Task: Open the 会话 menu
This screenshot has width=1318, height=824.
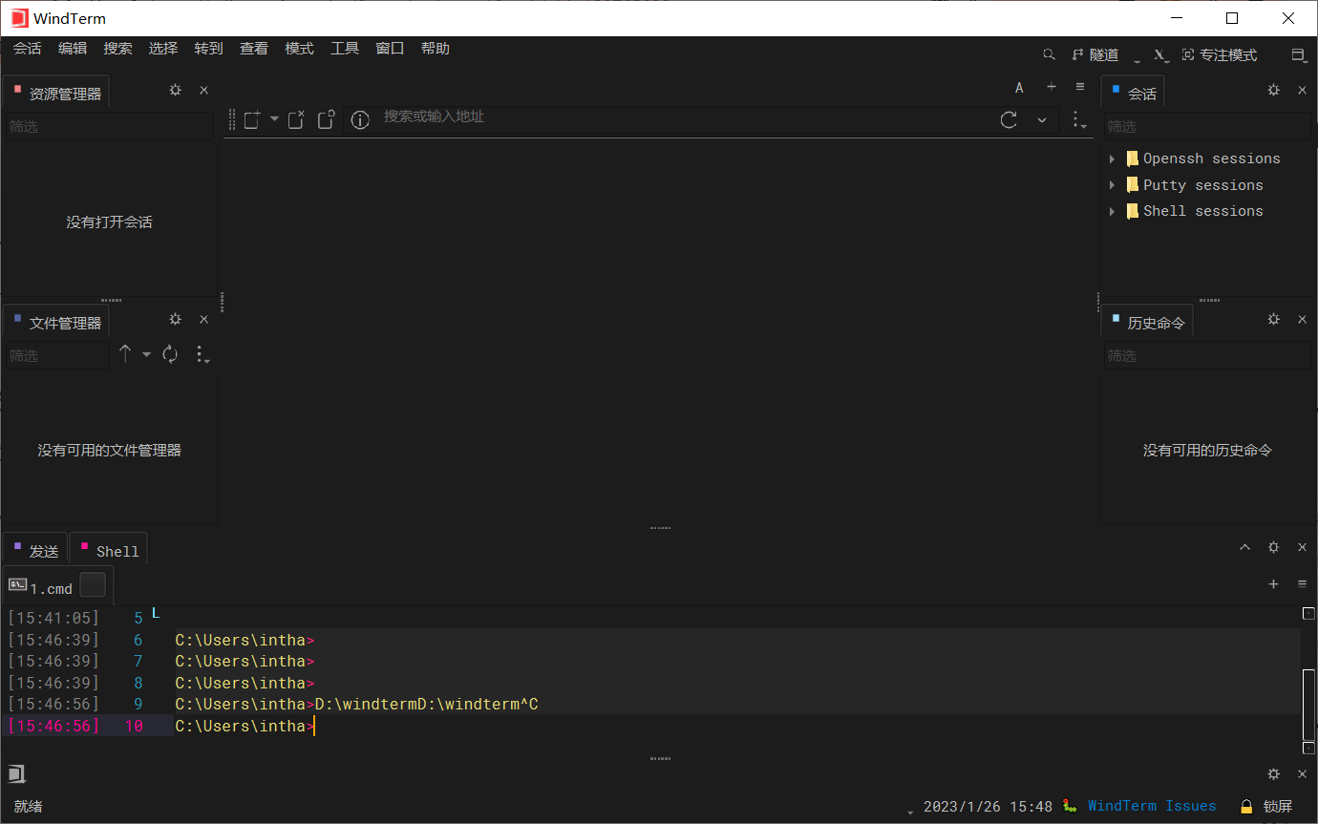Action: point(28,49)
